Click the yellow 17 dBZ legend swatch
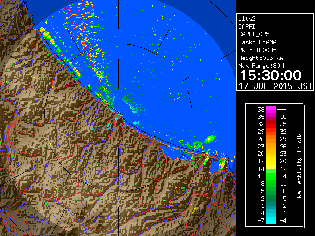The height and width of the screenshot is (236, 315). coord(271,161)
